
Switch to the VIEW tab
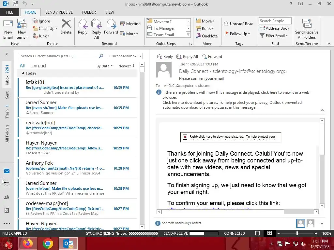(110, 12)
